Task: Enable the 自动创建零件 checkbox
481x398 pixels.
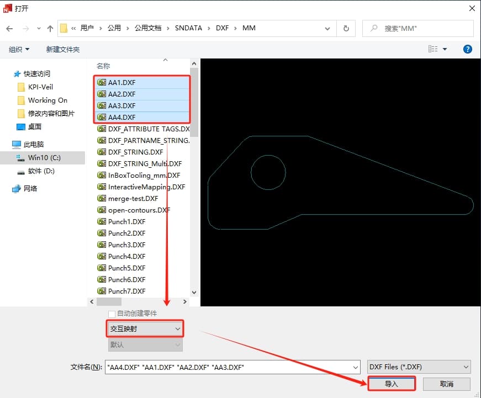Action: coord(112,314)
